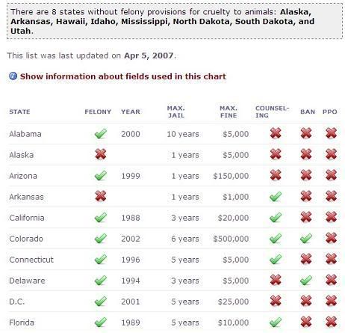Click the MAX. FINE column header
This screenshot has height=333, width=345.
tap(229, 111)
